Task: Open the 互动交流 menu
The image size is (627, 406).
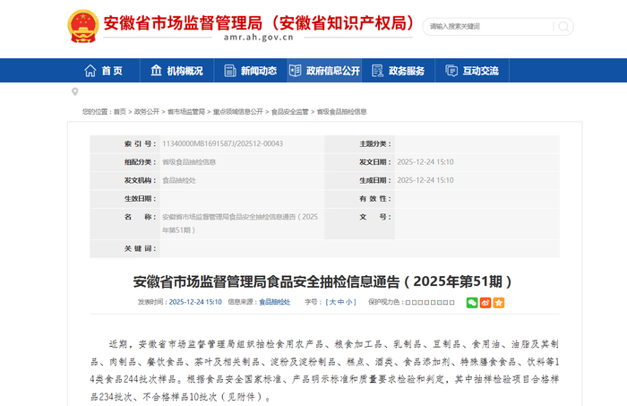Action: click(x=472, y=71)
